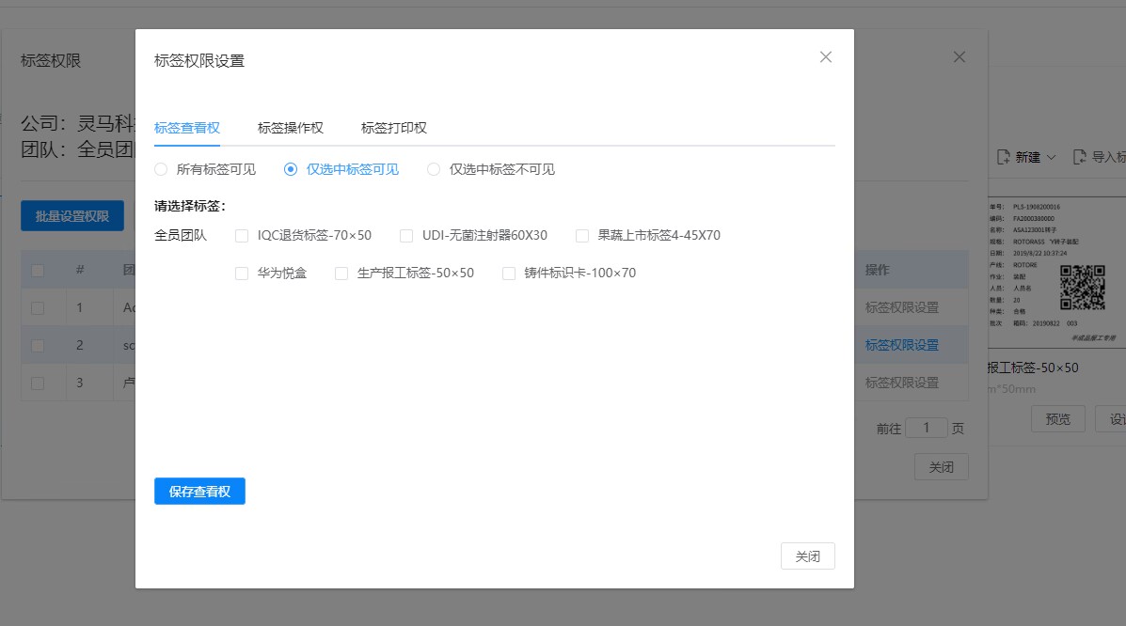Switch to the 标签打印权 tab
This screenshot has height=626, width=1126.
click(394, 128)
